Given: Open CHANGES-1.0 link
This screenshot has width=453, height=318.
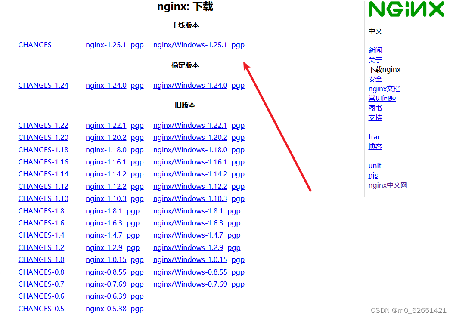Looking at the screenshot, I should click(x=41, y=260).
